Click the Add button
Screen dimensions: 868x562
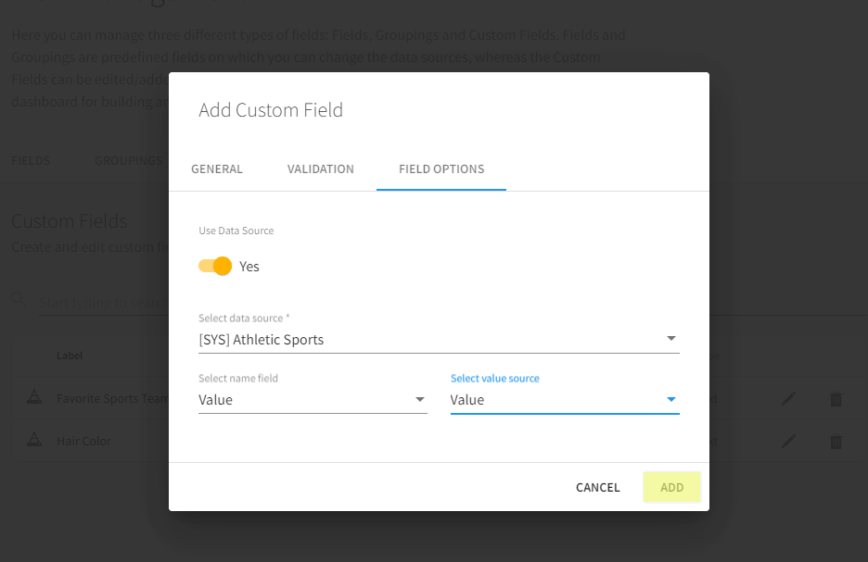[671, 487]
